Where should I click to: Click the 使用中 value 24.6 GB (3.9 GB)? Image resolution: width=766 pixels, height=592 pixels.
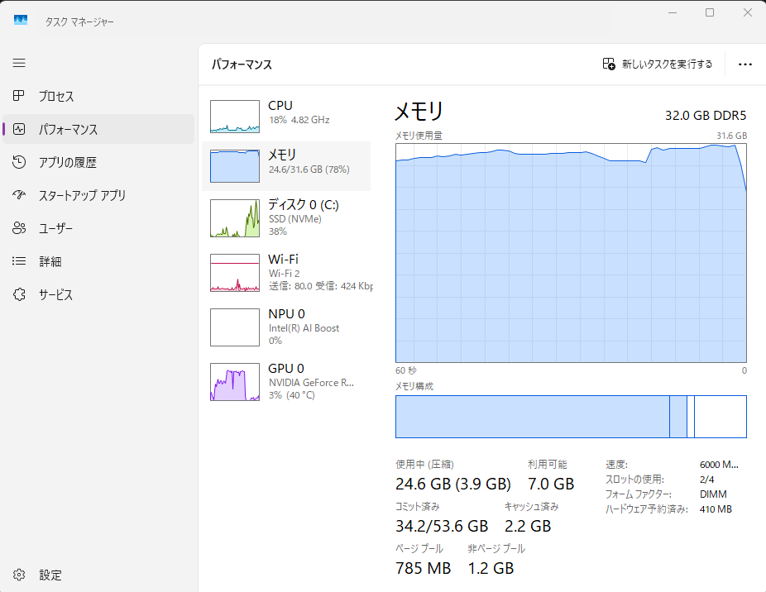click(453, 484)
